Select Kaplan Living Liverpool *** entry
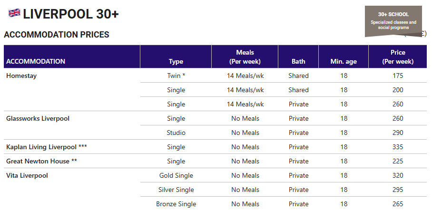Image resolution: width=432 pixels, height=210 pixels. tap(47, 147)
